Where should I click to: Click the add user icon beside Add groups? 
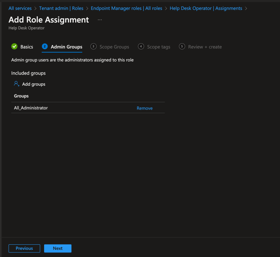click(17, 84)
